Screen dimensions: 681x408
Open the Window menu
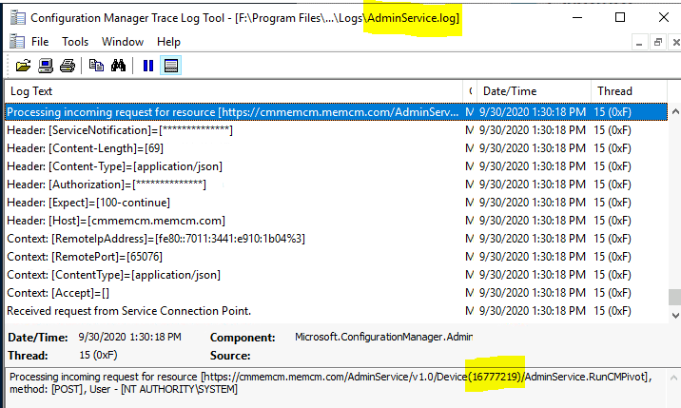tap(123, 42)
